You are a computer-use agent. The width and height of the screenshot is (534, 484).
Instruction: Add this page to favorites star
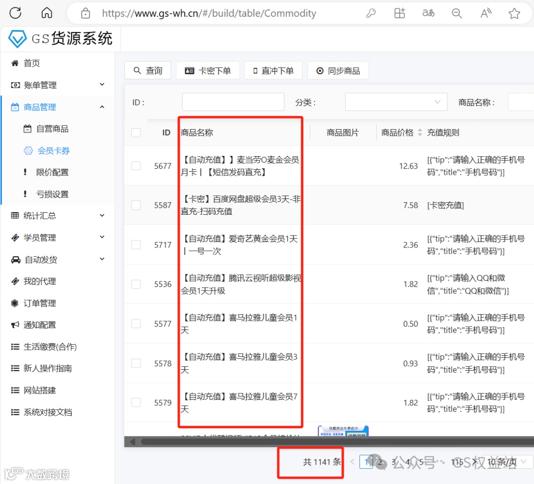[514, 13]
